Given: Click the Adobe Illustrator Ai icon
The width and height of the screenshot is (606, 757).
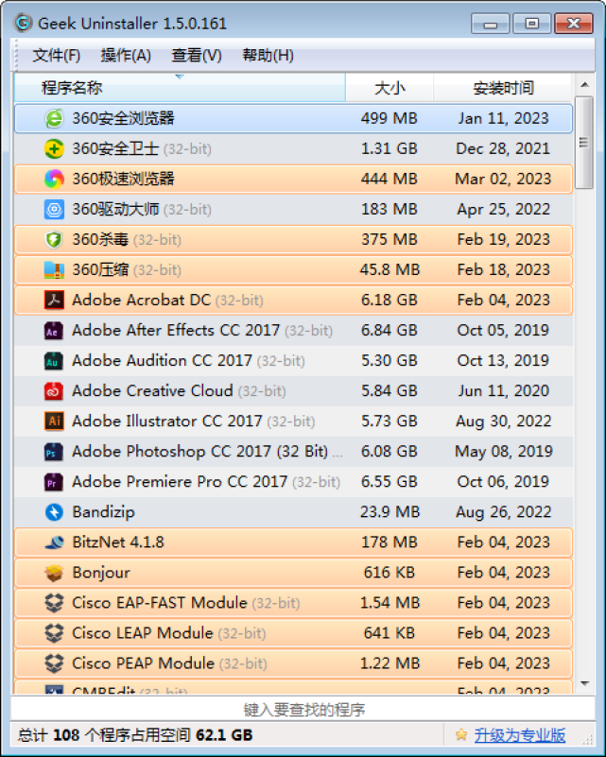Looking at the screenshot, I should (54, 422).
